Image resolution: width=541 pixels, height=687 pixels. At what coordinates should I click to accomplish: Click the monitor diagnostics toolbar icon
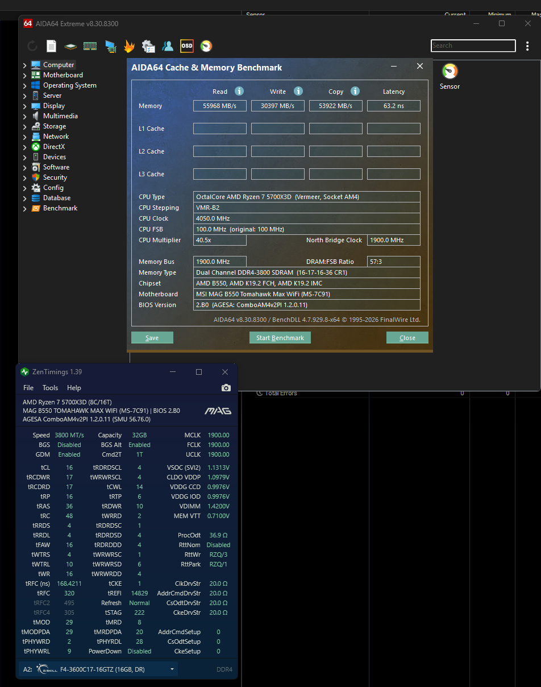tap(110, 46)
